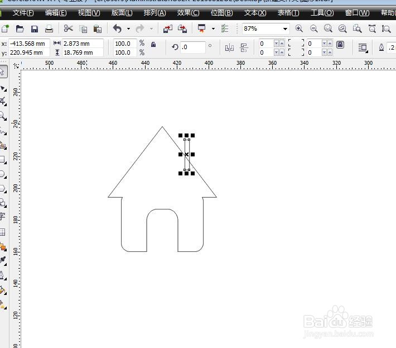
Task: Open the 排列(A) menu
Action: point(155,13)
